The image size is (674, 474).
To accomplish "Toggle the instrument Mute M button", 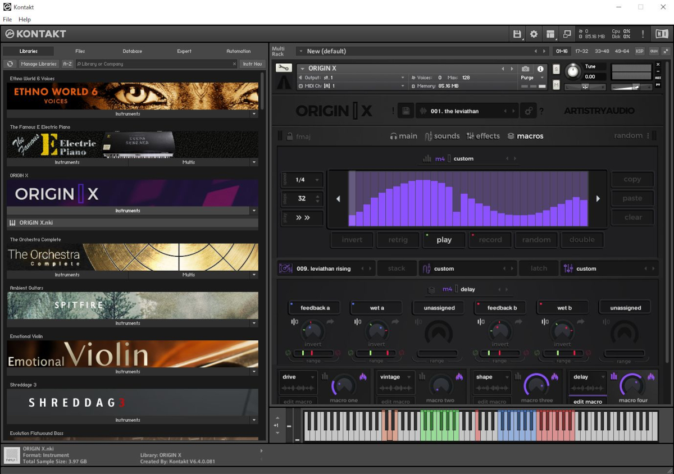I will pyautogui.click(x=556, y=85).
